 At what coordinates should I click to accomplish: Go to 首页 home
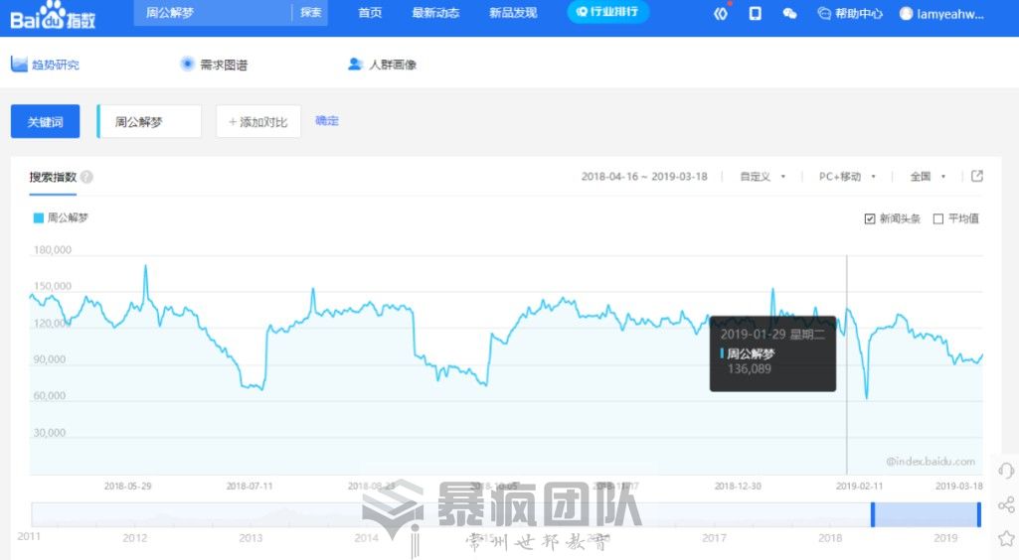[370, 13]
